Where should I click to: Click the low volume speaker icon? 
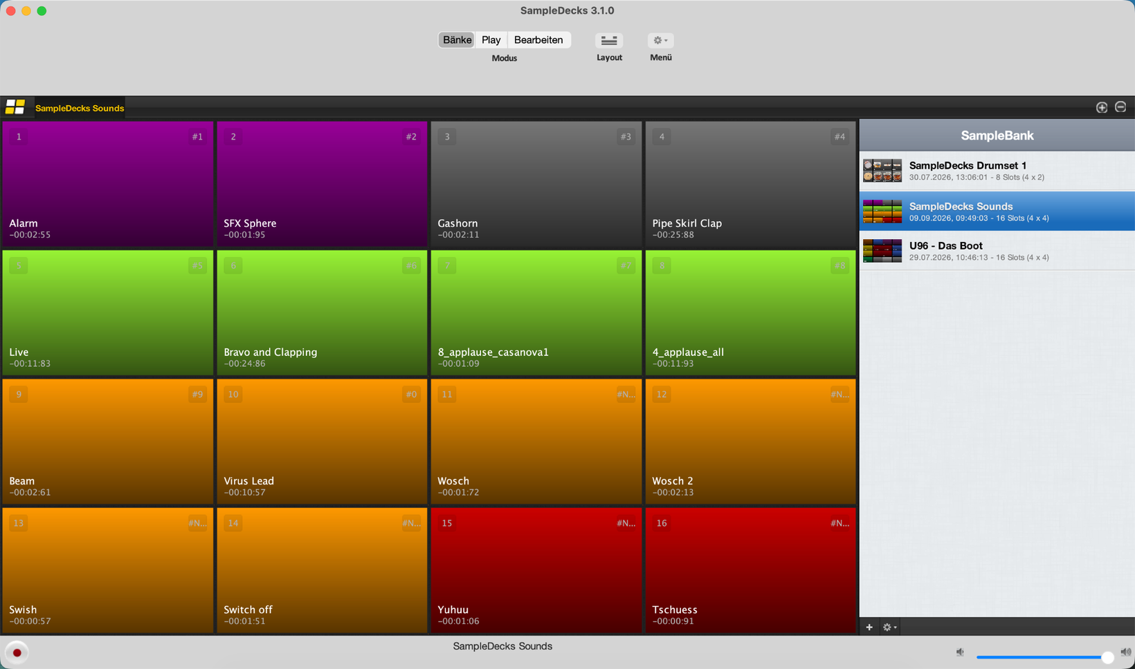pyautogui.click(x=960, y=652)
